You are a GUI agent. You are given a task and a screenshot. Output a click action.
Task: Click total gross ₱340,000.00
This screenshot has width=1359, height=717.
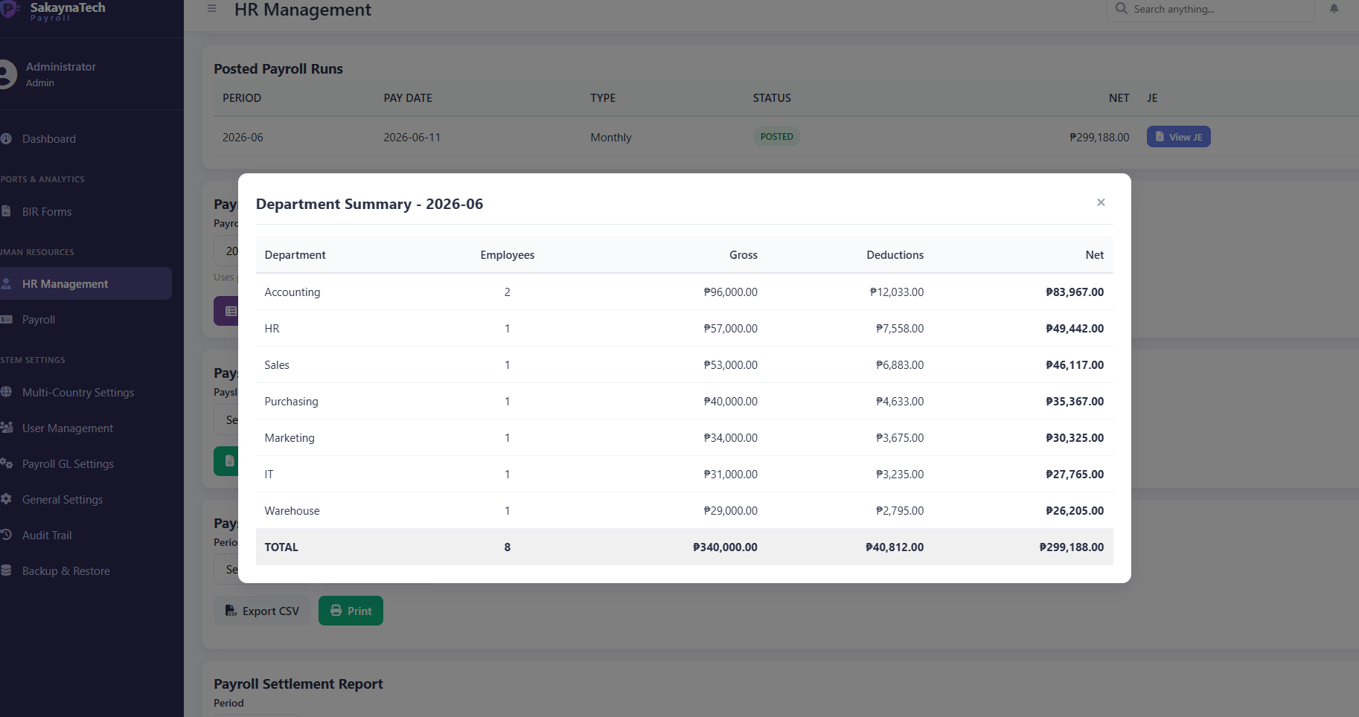pos(725,547)
